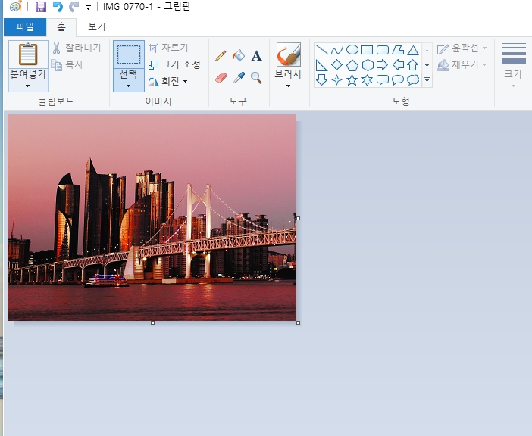Choose the Left arrow shape
532x436 pixels.
[398, 64]
